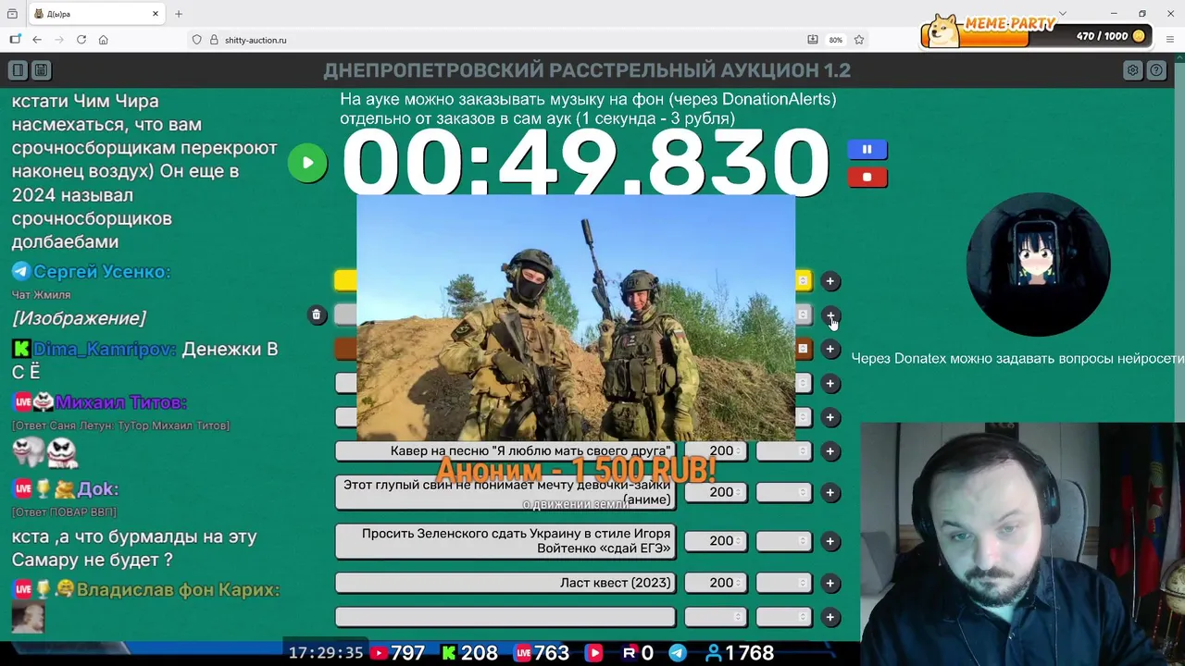This screenshot has height=666, width=1185.
Task: Adjust the 200 value on "Этот глупый свин" lot
Action: pos(716,493)
